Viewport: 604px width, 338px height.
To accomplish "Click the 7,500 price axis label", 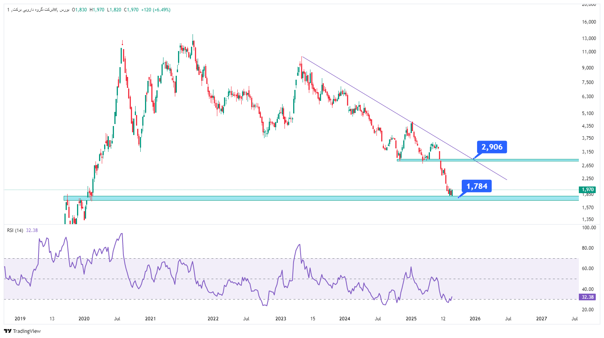I will click(x=588, y=82).
